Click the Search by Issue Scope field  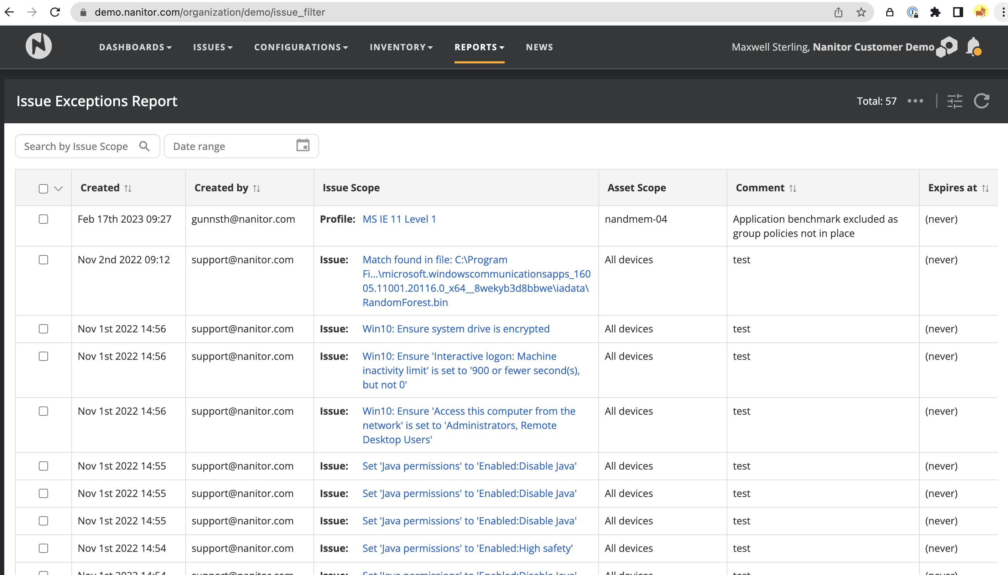pyautogui.click(x=76, y=146)
